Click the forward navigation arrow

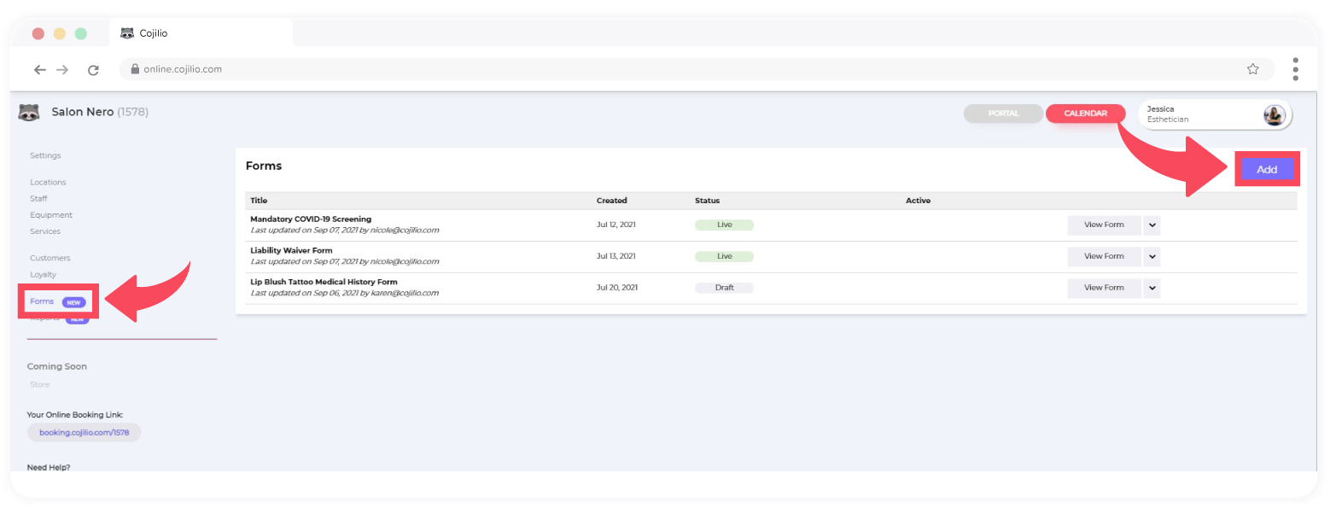coord(63,69)
